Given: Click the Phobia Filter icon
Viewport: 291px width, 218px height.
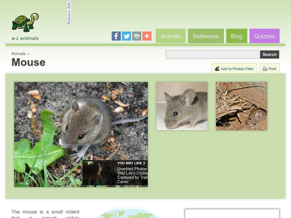Looking at the screenshot, I should 217,69.
